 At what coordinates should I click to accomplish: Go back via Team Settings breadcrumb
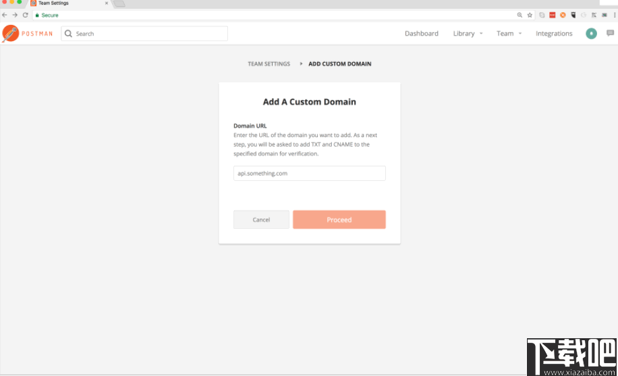click(269, 64)
